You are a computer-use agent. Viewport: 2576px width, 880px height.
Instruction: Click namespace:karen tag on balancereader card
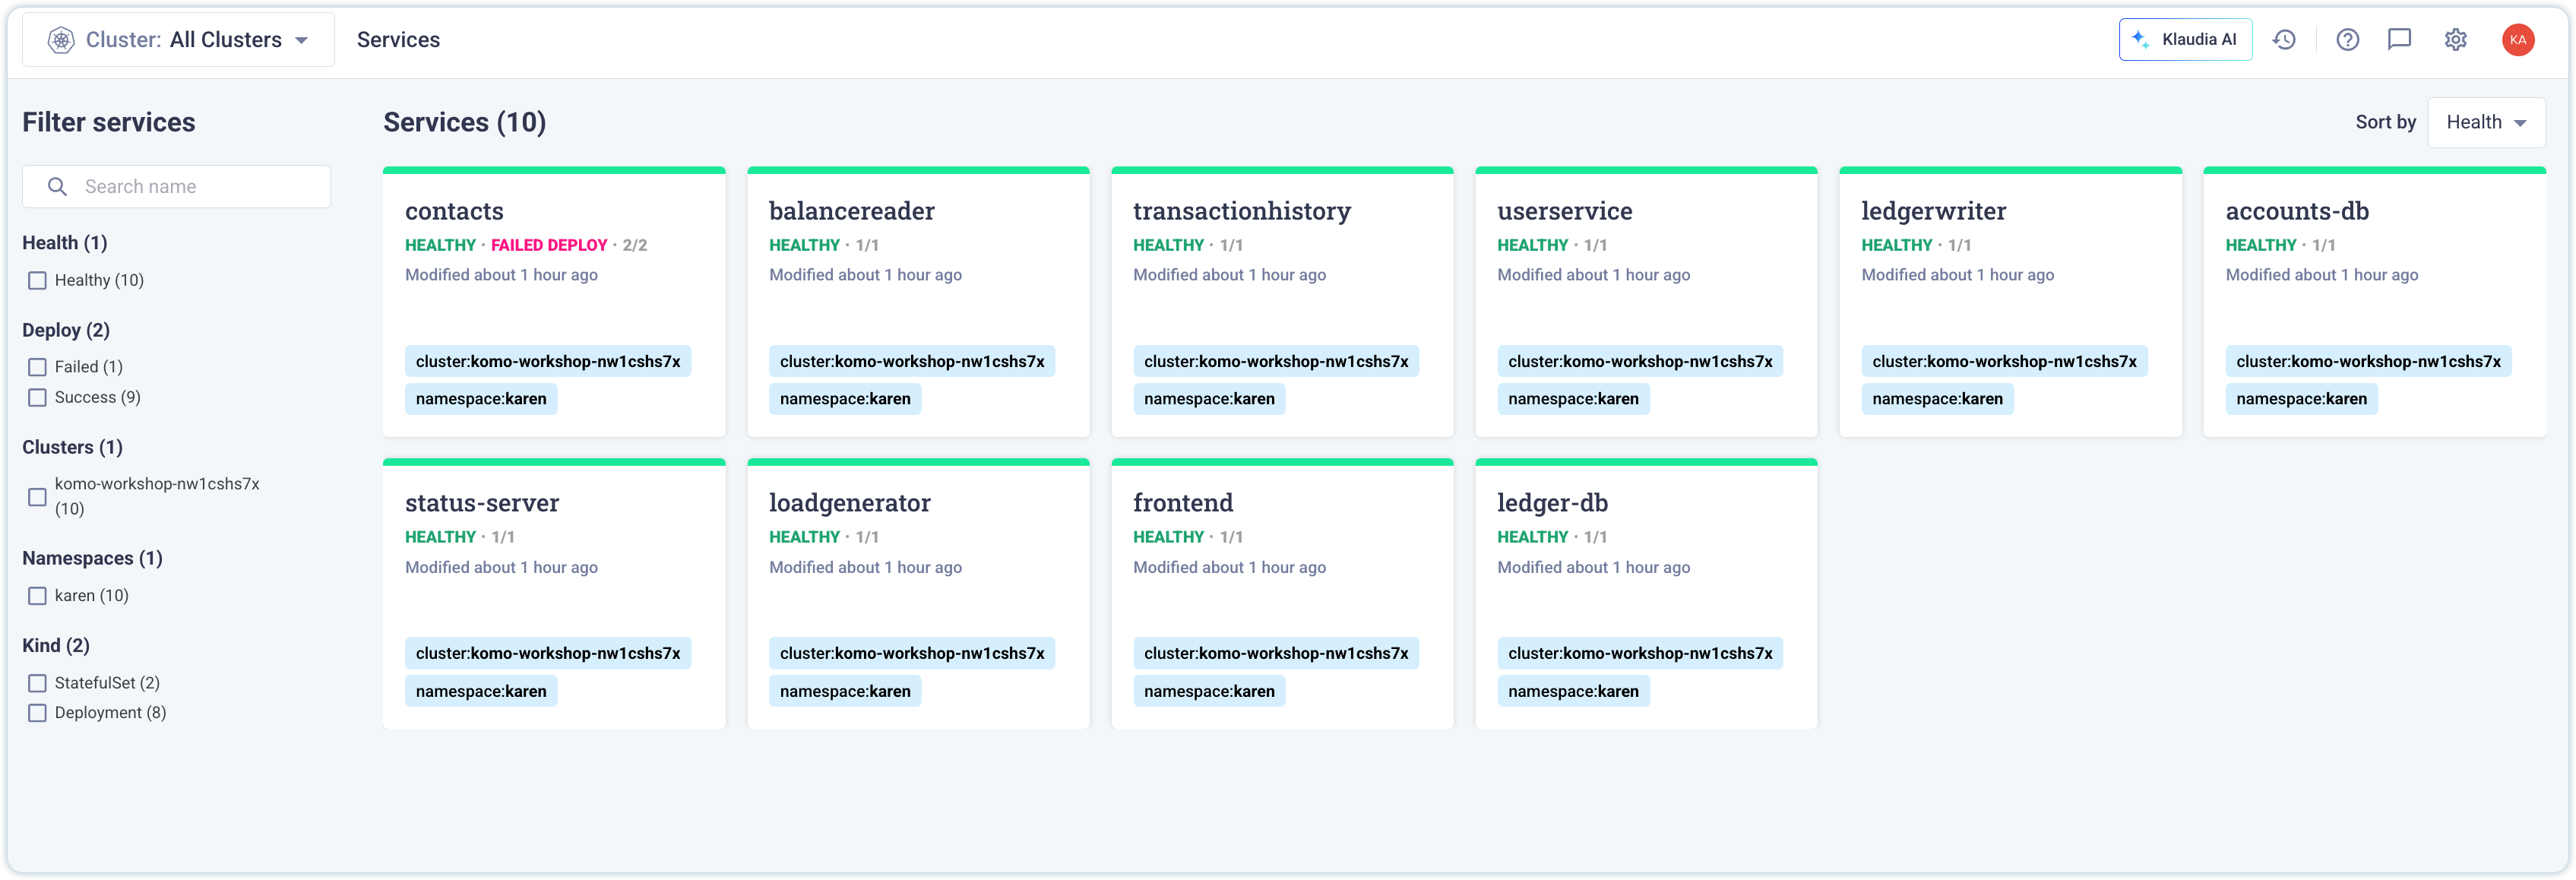pos(845,399)
